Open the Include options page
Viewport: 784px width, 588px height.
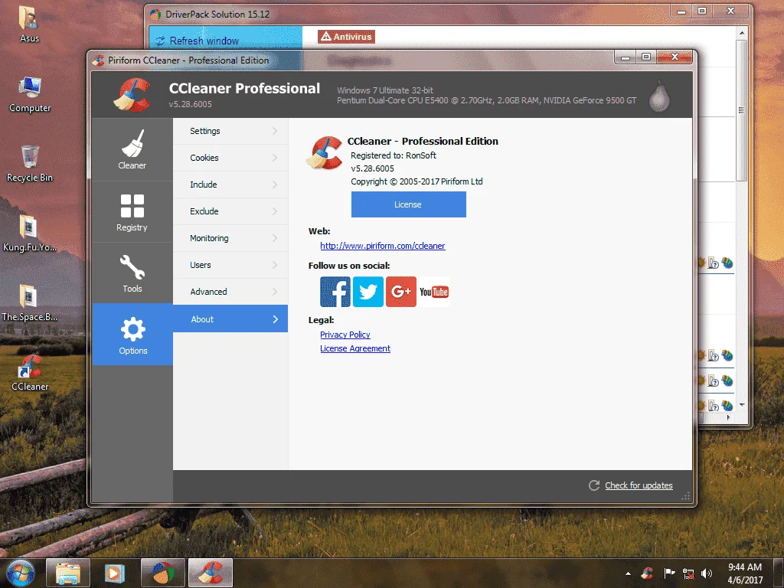230,185
